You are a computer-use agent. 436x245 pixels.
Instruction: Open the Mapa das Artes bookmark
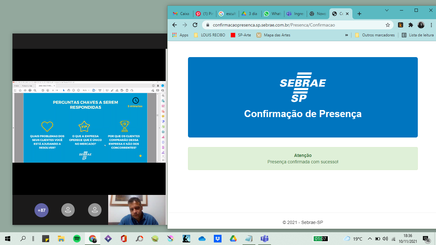[274, 35]
